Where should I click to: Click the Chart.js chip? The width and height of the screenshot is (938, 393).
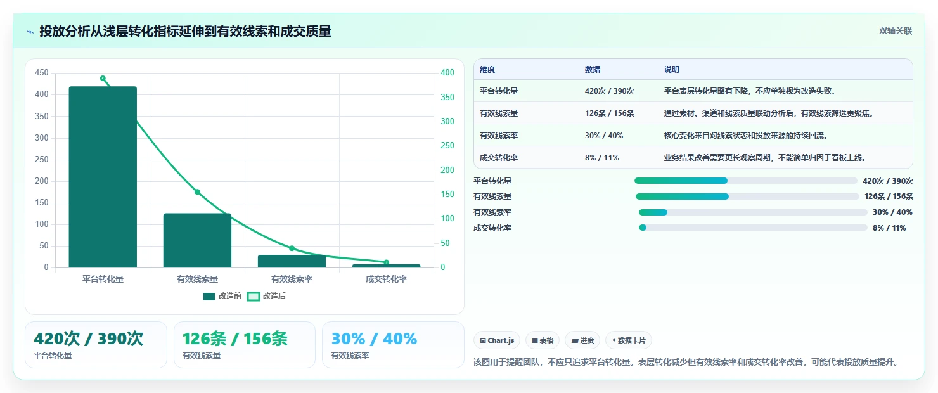pos(497,340)
